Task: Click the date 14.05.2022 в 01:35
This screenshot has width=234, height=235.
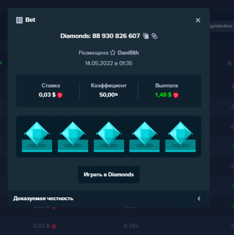Action: coord(109,63)
